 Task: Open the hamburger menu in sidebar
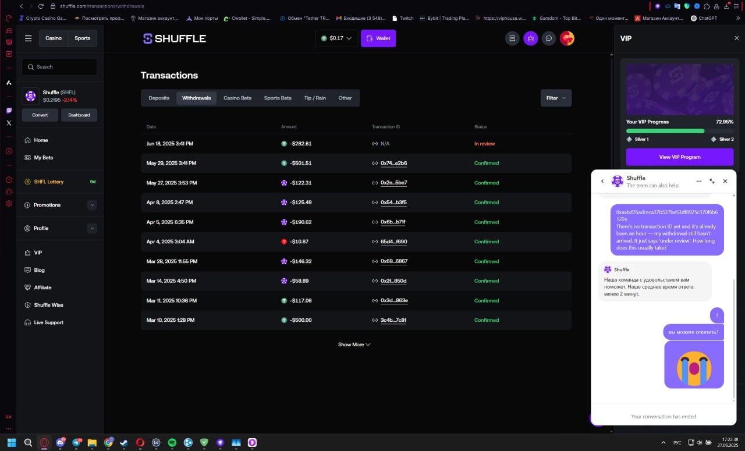tap(28, 38)
